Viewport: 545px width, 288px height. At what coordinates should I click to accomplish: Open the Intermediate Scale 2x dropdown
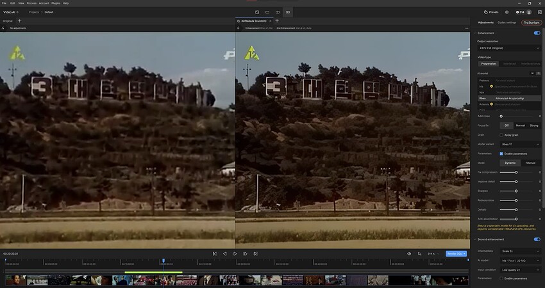tap(520, 252)
